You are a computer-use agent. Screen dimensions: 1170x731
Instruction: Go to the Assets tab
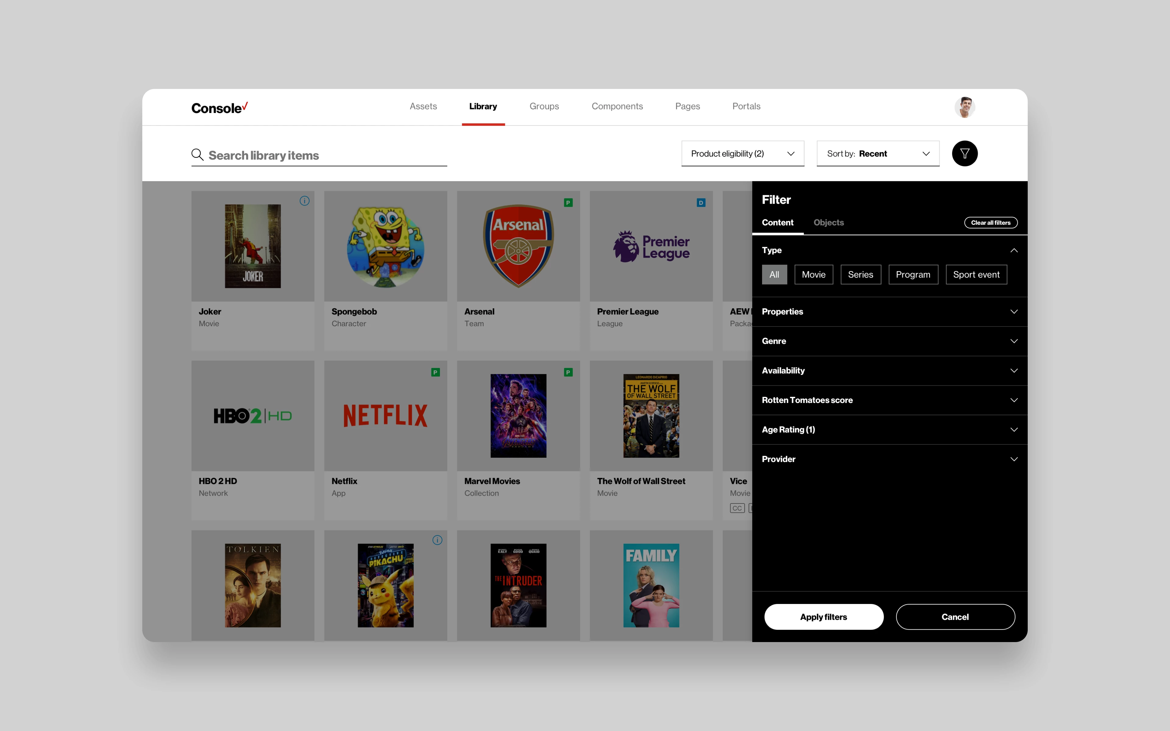tap(423, 106)
